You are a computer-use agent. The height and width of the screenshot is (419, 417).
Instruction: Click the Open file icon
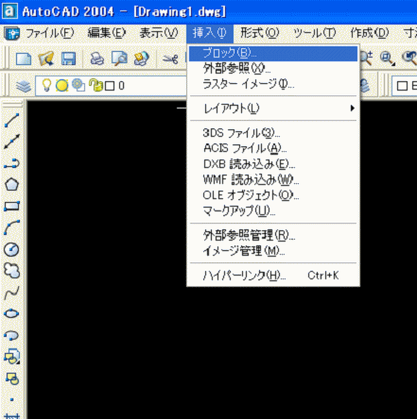(46, 59)
